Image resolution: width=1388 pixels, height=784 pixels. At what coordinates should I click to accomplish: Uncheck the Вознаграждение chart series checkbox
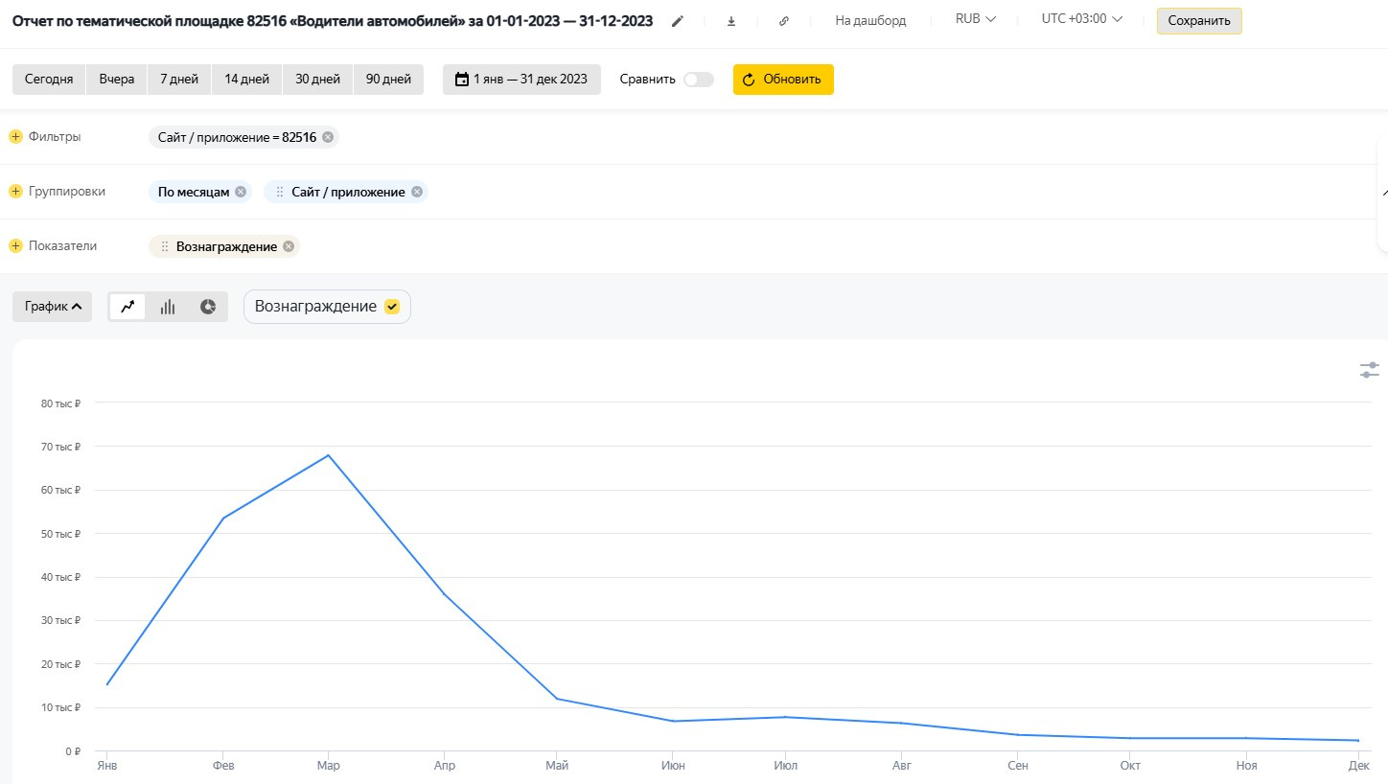(x=391, y=307)
